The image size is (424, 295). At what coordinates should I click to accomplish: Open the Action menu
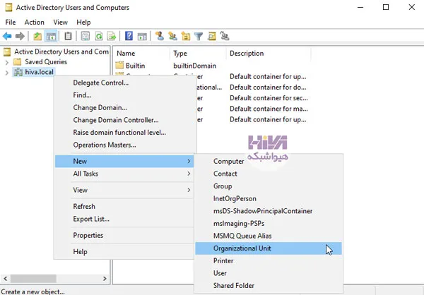point(35,22)
